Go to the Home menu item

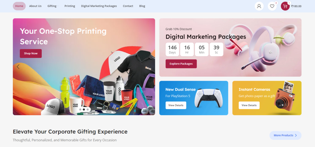point(19,6)
